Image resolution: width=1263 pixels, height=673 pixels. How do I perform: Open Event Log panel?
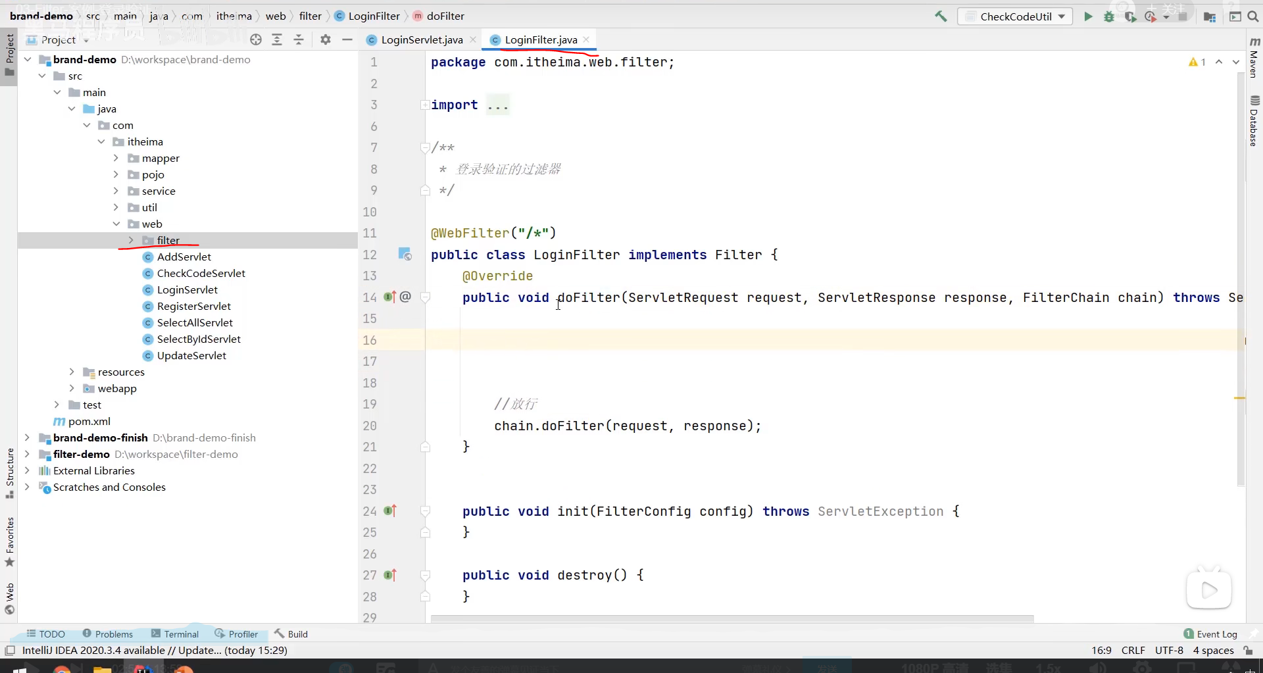pyautogui.click(x=1210, y=634)
